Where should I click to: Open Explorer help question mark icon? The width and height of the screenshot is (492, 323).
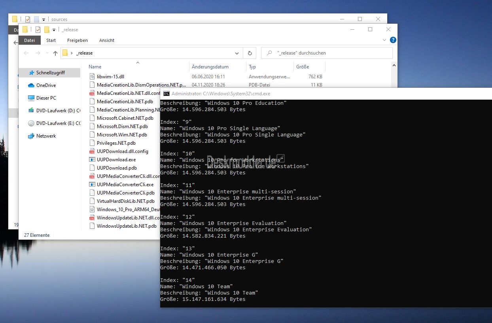(393, 40)
